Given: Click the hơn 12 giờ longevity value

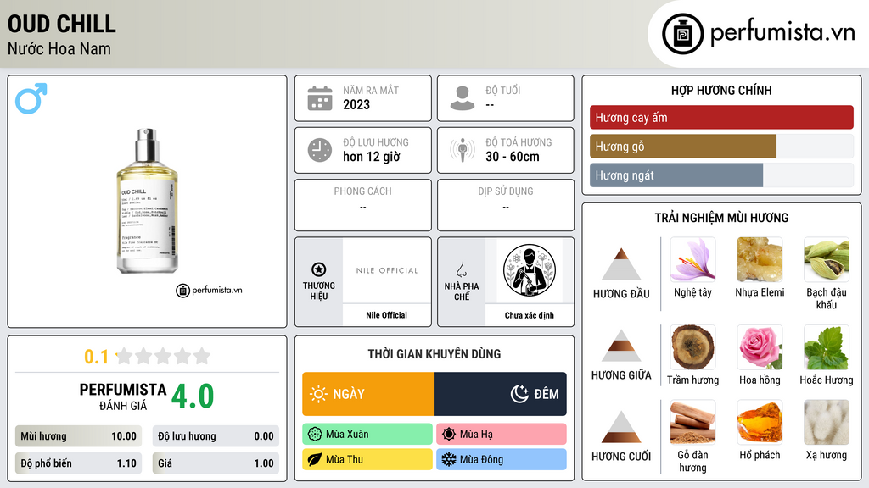Looking at the screenshot, I should tap(372, 157).
